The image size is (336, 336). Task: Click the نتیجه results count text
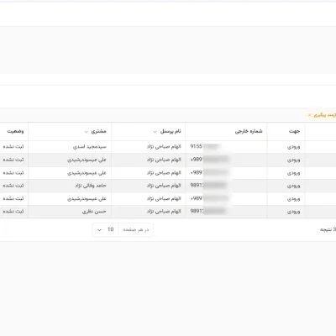(328, 229)
